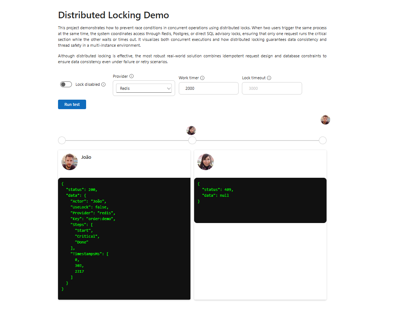Click the last timeline step circle
Screen dimensions: 409x311
[x=323, y=141]
